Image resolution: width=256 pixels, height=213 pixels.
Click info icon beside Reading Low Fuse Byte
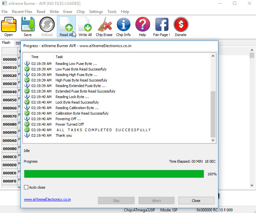point(27,63)
